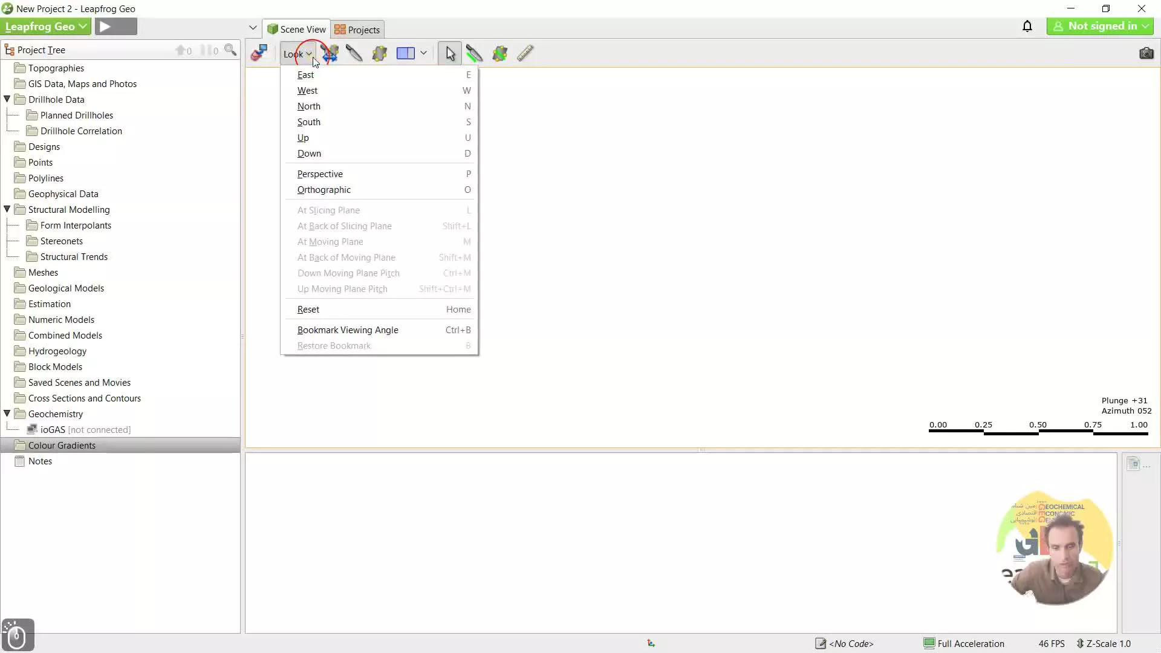
Task: Select North from the Look menu
Action: (308, 105)
